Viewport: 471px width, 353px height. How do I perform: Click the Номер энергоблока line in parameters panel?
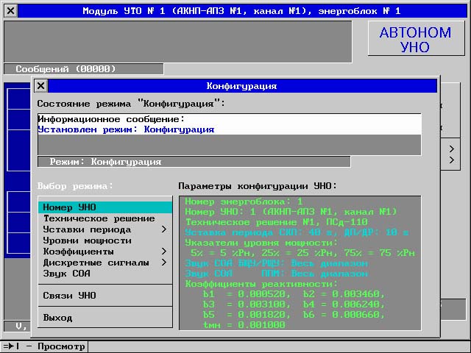coord(244,201)
